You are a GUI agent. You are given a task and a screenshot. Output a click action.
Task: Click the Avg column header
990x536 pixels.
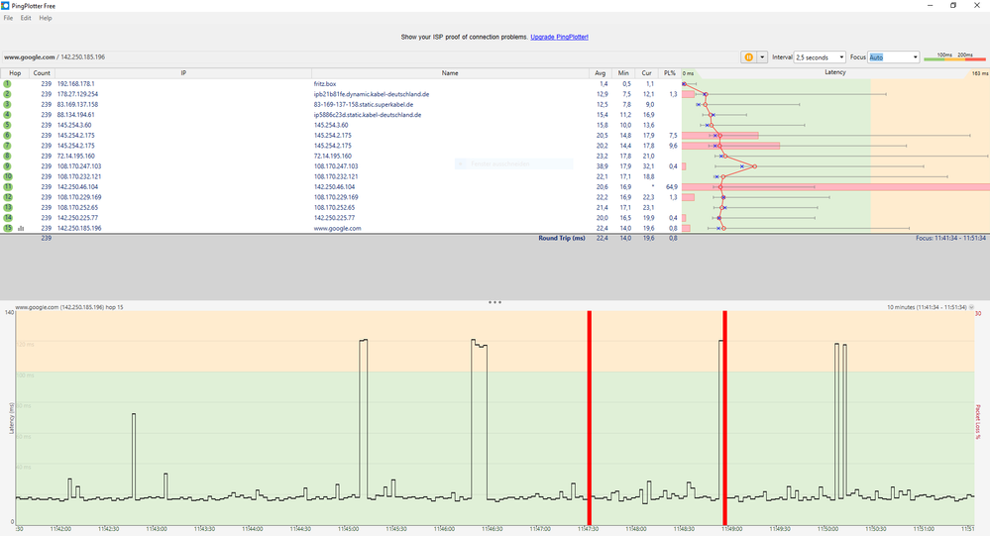coord(600,73)
